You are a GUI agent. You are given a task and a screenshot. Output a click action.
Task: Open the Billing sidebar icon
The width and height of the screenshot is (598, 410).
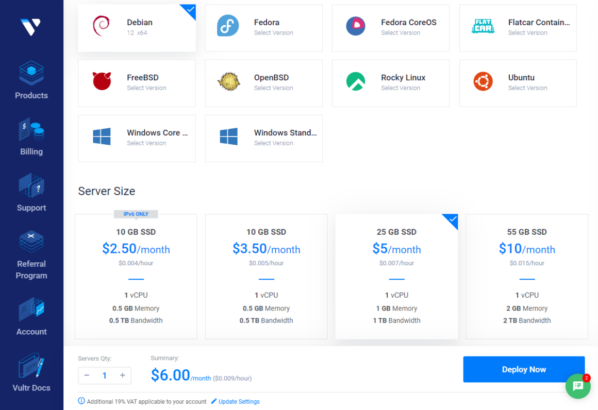(31, 130)
